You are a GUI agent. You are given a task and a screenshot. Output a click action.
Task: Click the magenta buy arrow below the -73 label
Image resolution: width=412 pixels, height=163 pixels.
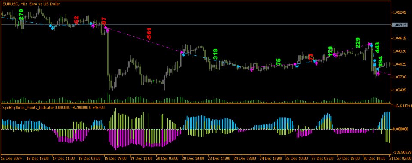point(316,63)
